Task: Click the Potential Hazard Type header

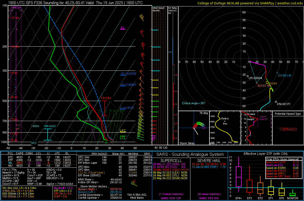Action: [x=288, y=114]
